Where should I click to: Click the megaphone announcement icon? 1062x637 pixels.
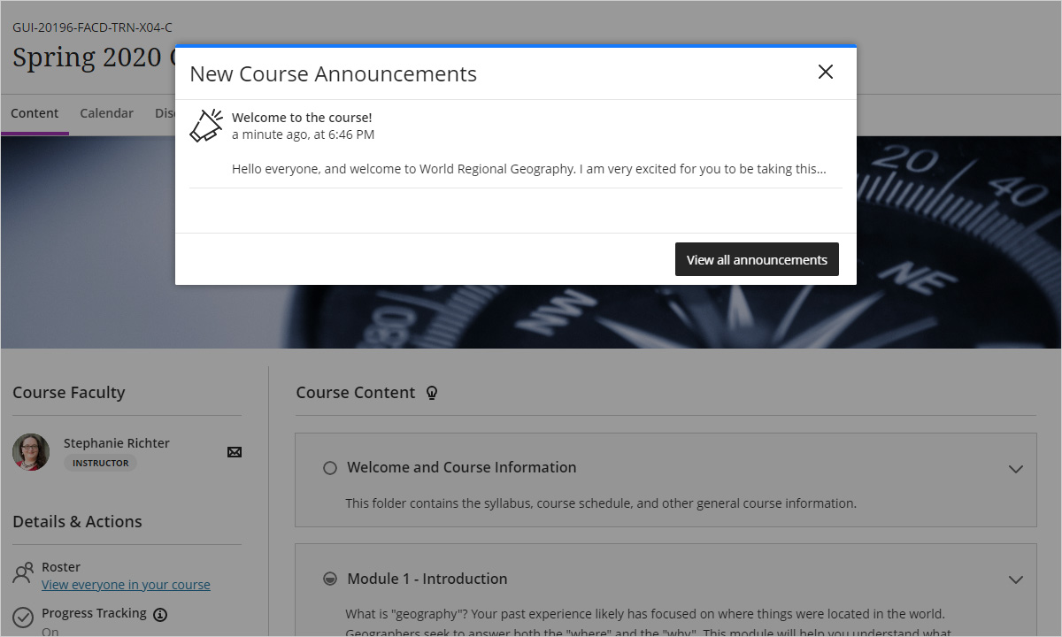(x=206, y=126)
